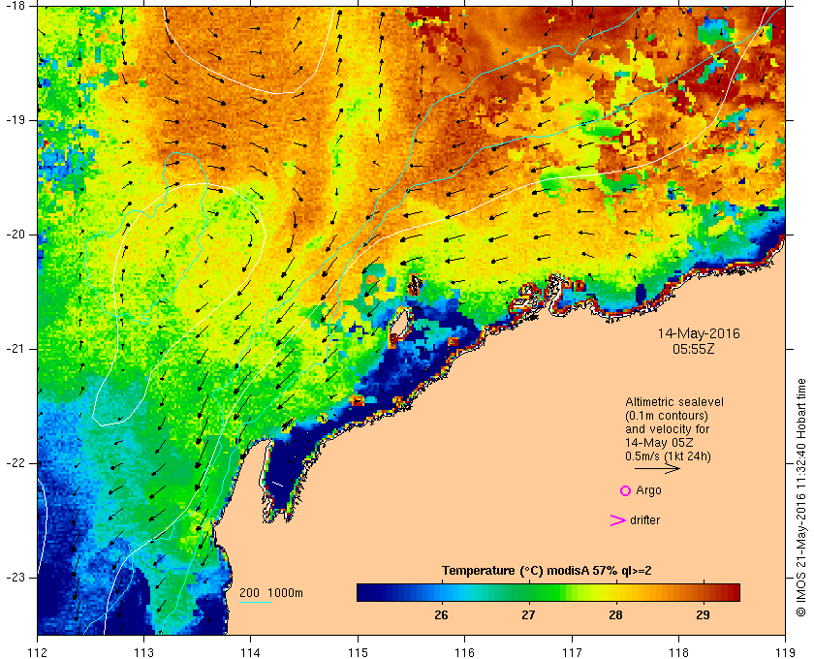Click longitude axis label 119
814x659 pixels.
tap(785, 652)
